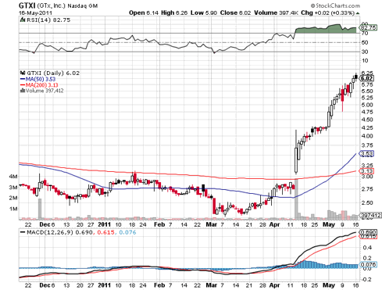382x290 pixels.
Task: Click the 1M label on the volume axis
Action: point(13,209)
